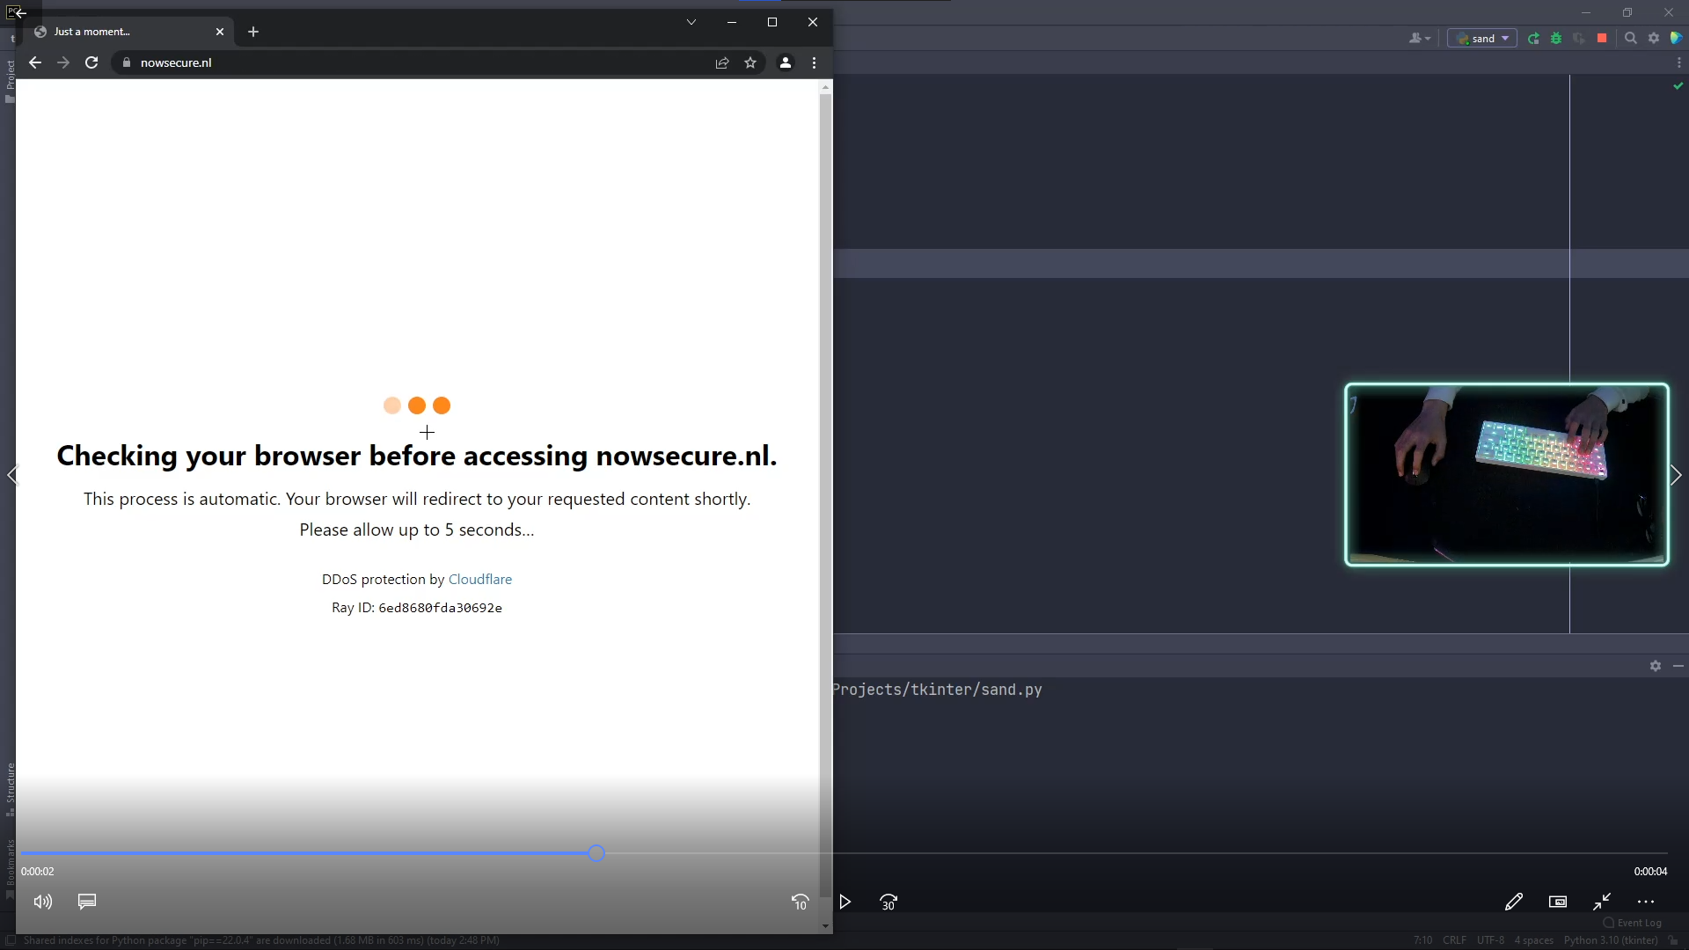Stop the running 'sand' process
The width and height of the screenshot is (1689, 950).
(x=1602, y=39)
